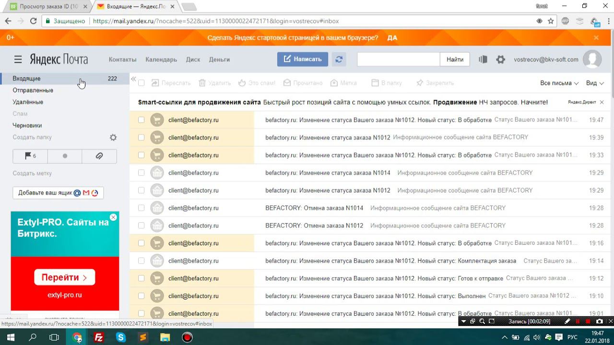Close the Extyl-PRO ad banner
Screen dimensions: 614x345
click(113, 218)
